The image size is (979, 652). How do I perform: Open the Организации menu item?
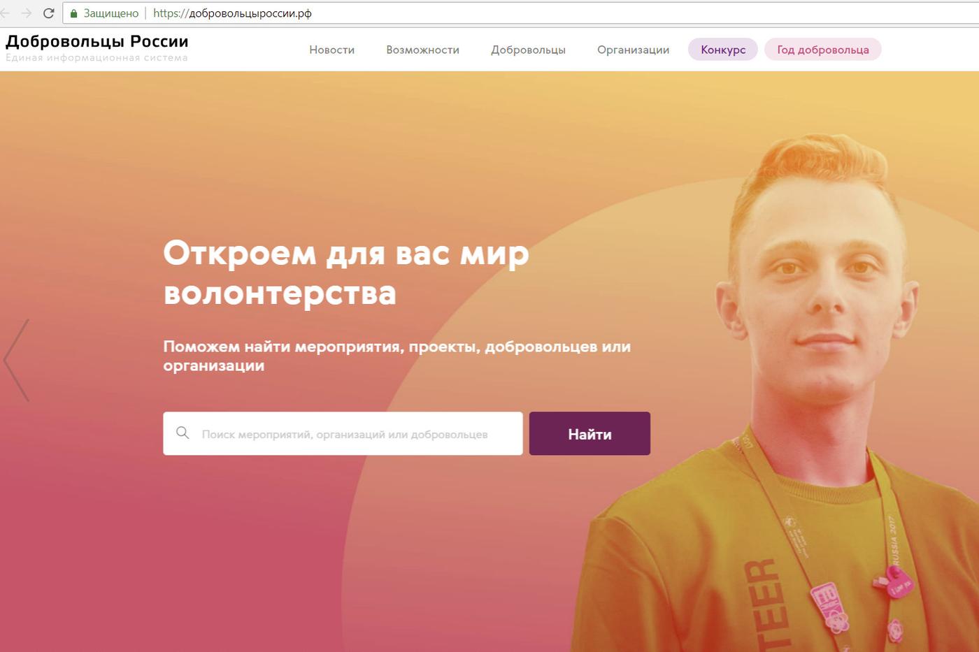[633, 50]
